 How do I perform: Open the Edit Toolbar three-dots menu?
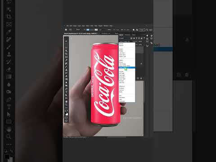point(66,108)
